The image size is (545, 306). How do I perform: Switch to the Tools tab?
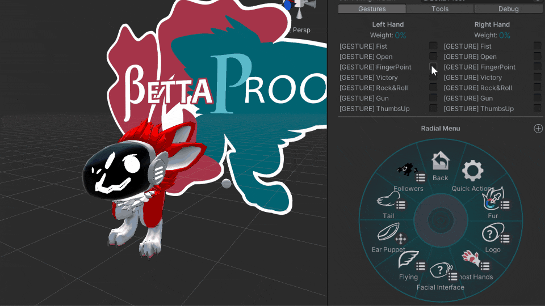439,8
